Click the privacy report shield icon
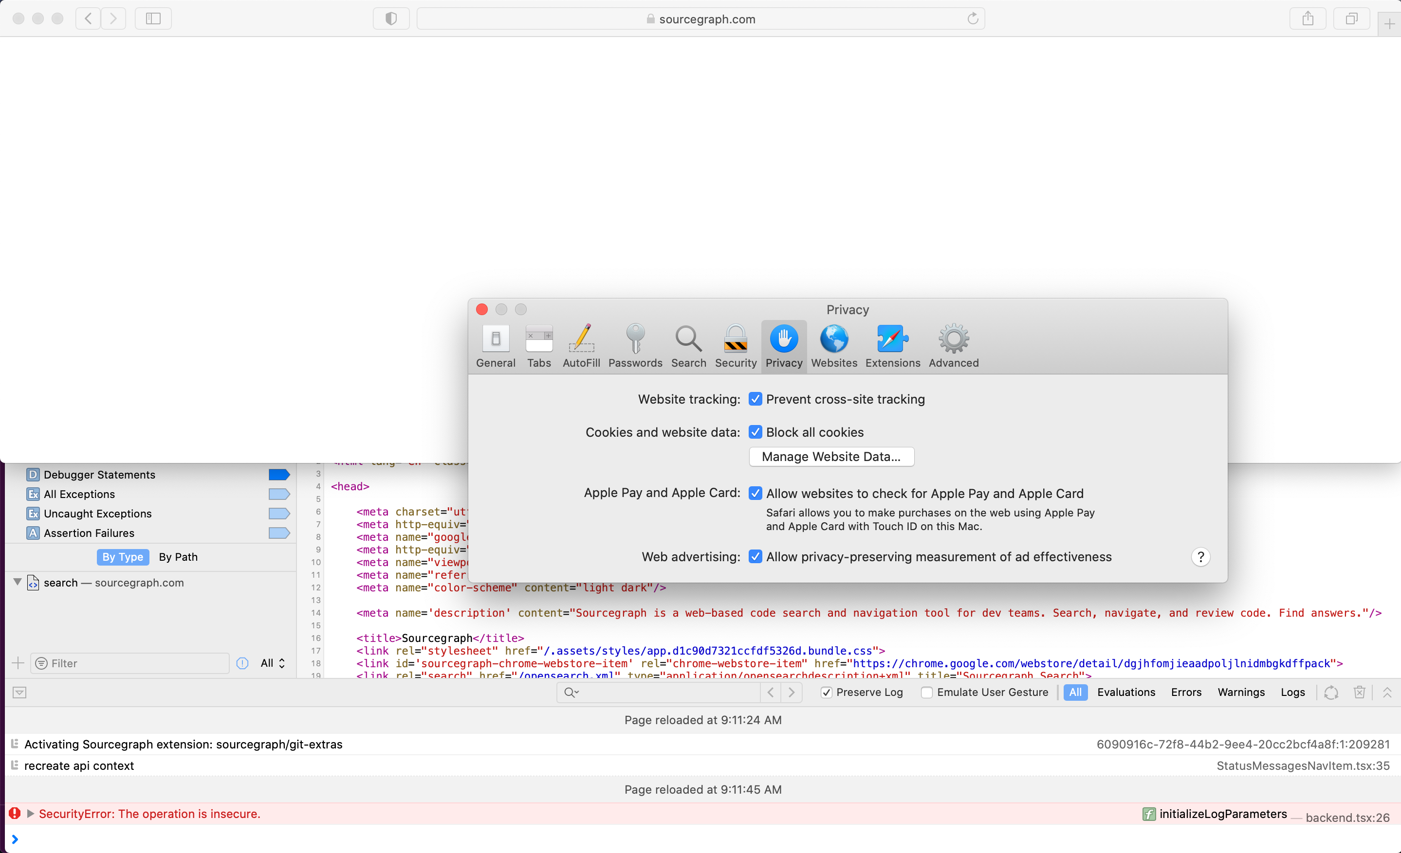The width and height of the screenshot is (1401, 853). [390, 19]
